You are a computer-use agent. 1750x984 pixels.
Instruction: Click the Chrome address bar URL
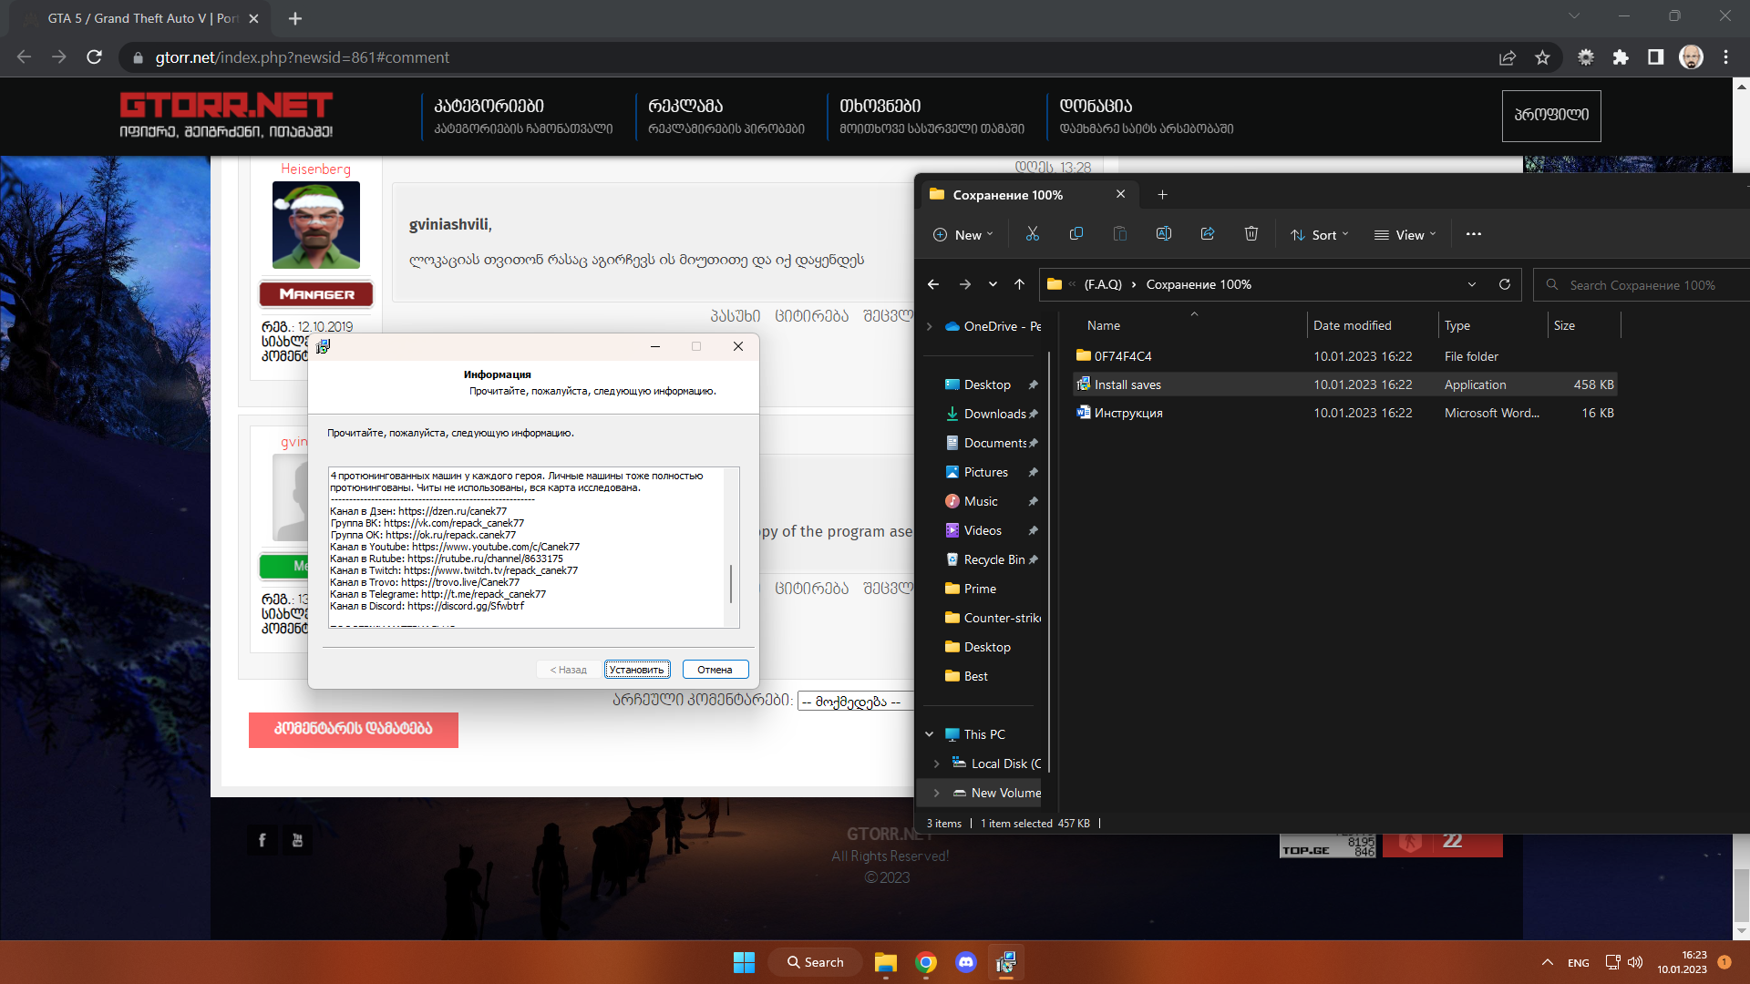click(303, 57)
